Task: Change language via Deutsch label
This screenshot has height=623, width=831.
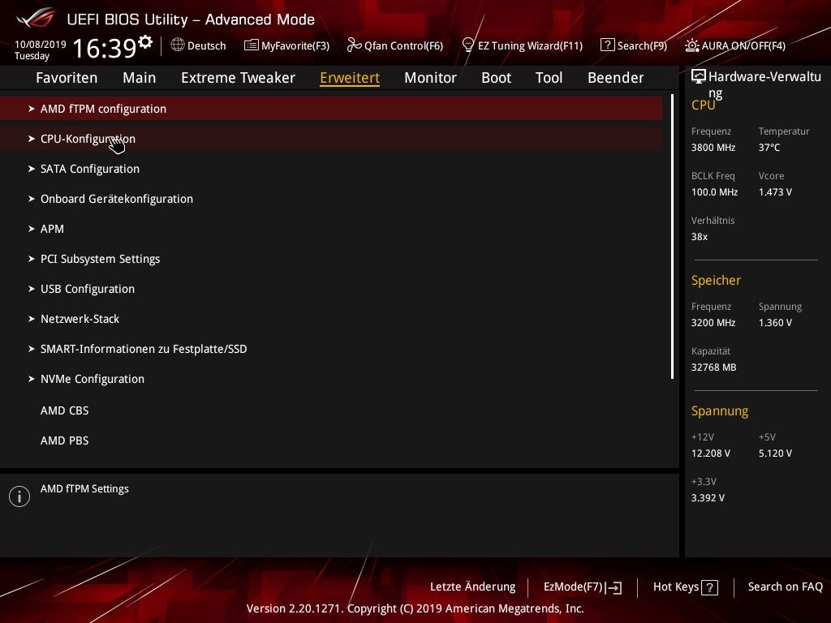Action: click(x=207, y=46)
